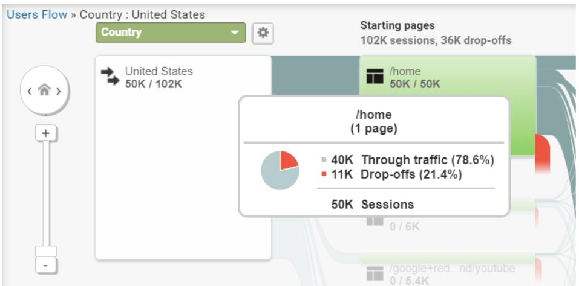
Task: Select the United States country node
Action: [x=183, y=157]
